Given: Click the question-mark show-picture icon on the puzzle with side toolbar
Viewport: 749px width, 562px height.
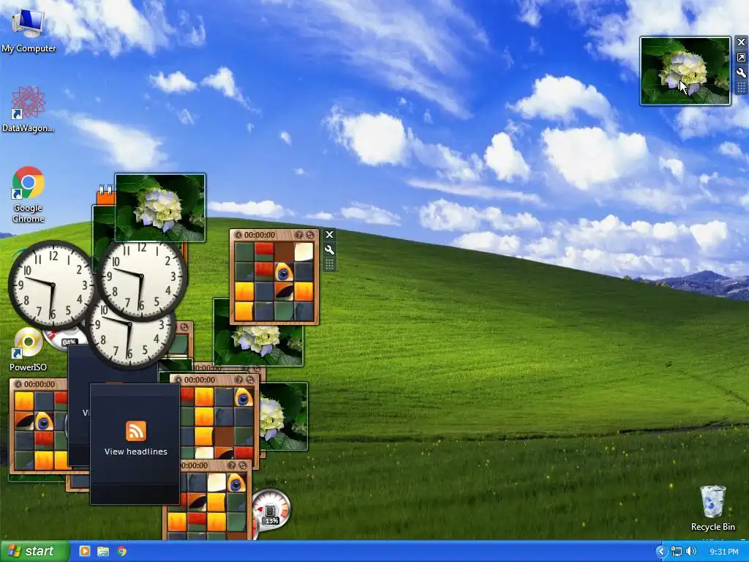Looking at the screenshot, I should (299, 235).
